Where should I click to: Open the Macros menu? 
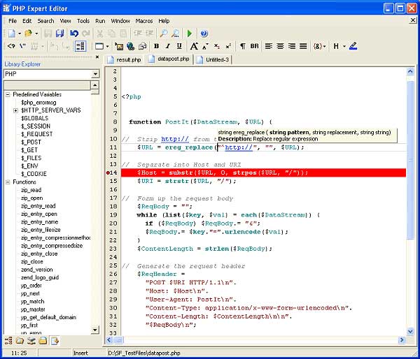click(x=144, y=21)
